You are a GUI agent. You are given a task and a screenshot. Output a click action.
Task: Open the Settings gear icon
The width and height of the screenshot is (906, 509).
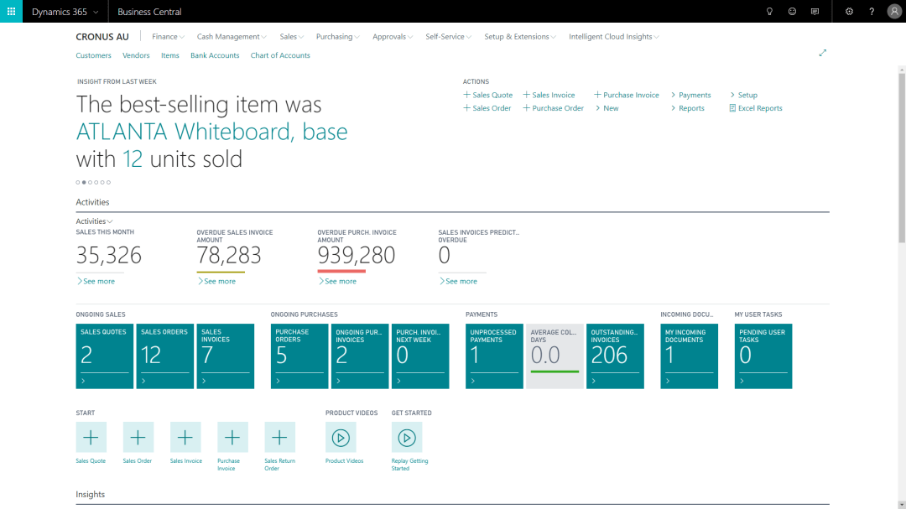pos(849,11)
